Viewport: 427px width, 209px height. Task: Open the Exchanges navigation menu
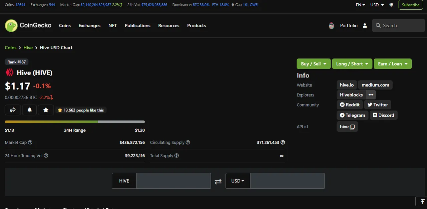[x=89, y=26]
